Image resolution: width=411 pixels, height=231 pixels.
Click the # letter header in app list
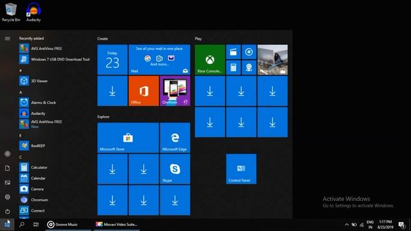21,71
